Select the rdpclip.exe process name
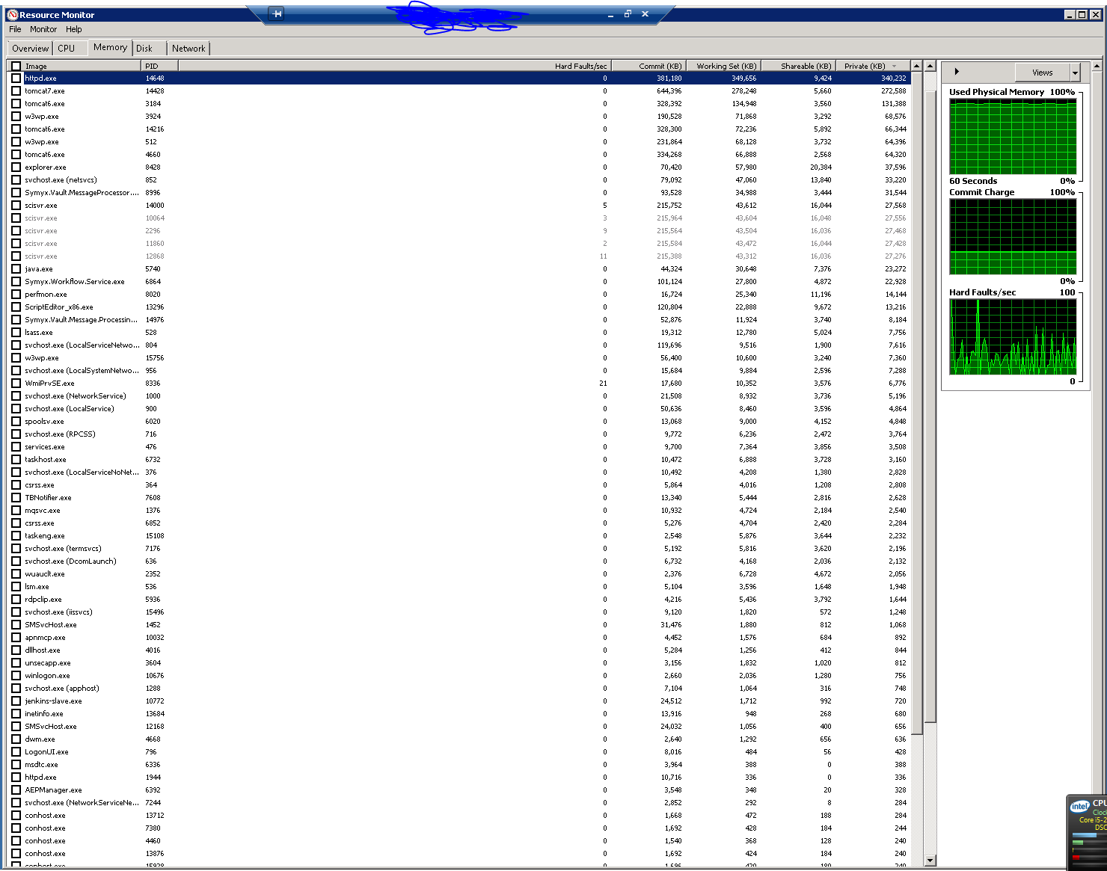This screenshot has height=871, width=1107. point(43,599)
